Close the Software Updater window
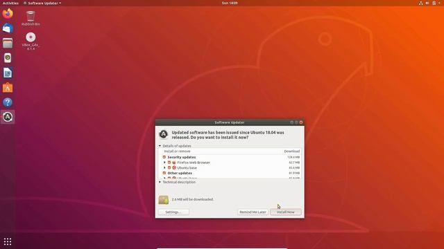This screenshot has width=444, height=249. coord(301,122)
